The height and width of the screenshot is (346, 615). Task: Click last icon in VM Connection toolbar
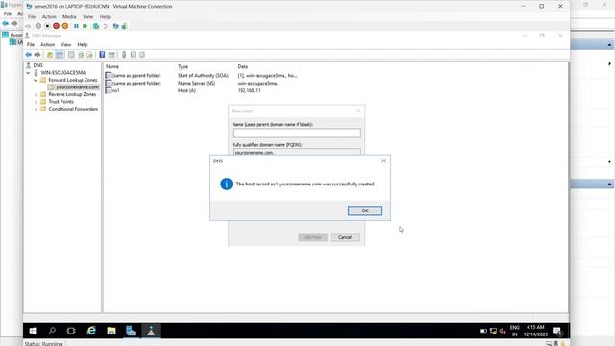click(x=124, y=26)
